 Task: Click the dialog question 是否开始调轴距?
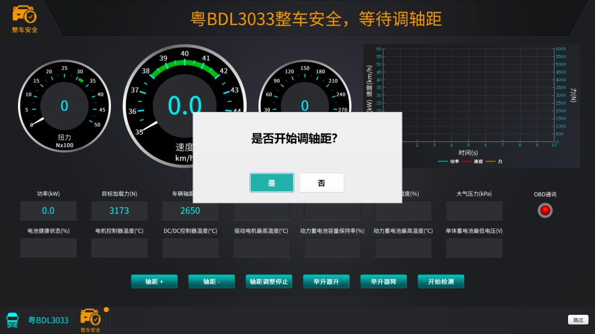294,138
